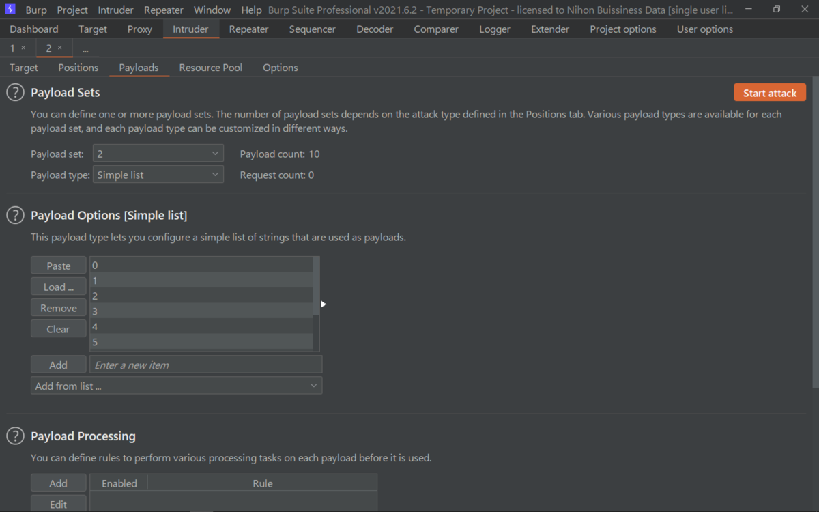
Task: Switch to the Repeater main tab
Action: pos(248,29)
